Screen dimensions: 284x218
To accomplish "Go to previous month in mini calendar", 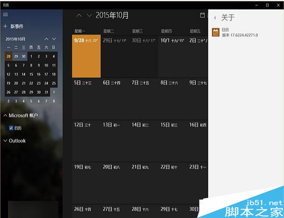I will click(x=46, y=39).
